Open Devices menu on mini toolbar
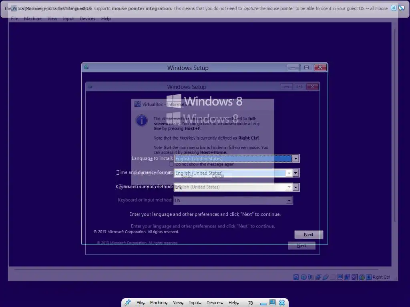The image size is (410, 307). pyautogui.click(x=215, y=303)
